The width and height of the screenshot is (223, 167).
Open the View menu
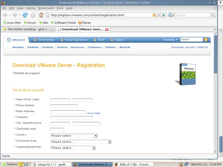point(20,8)
